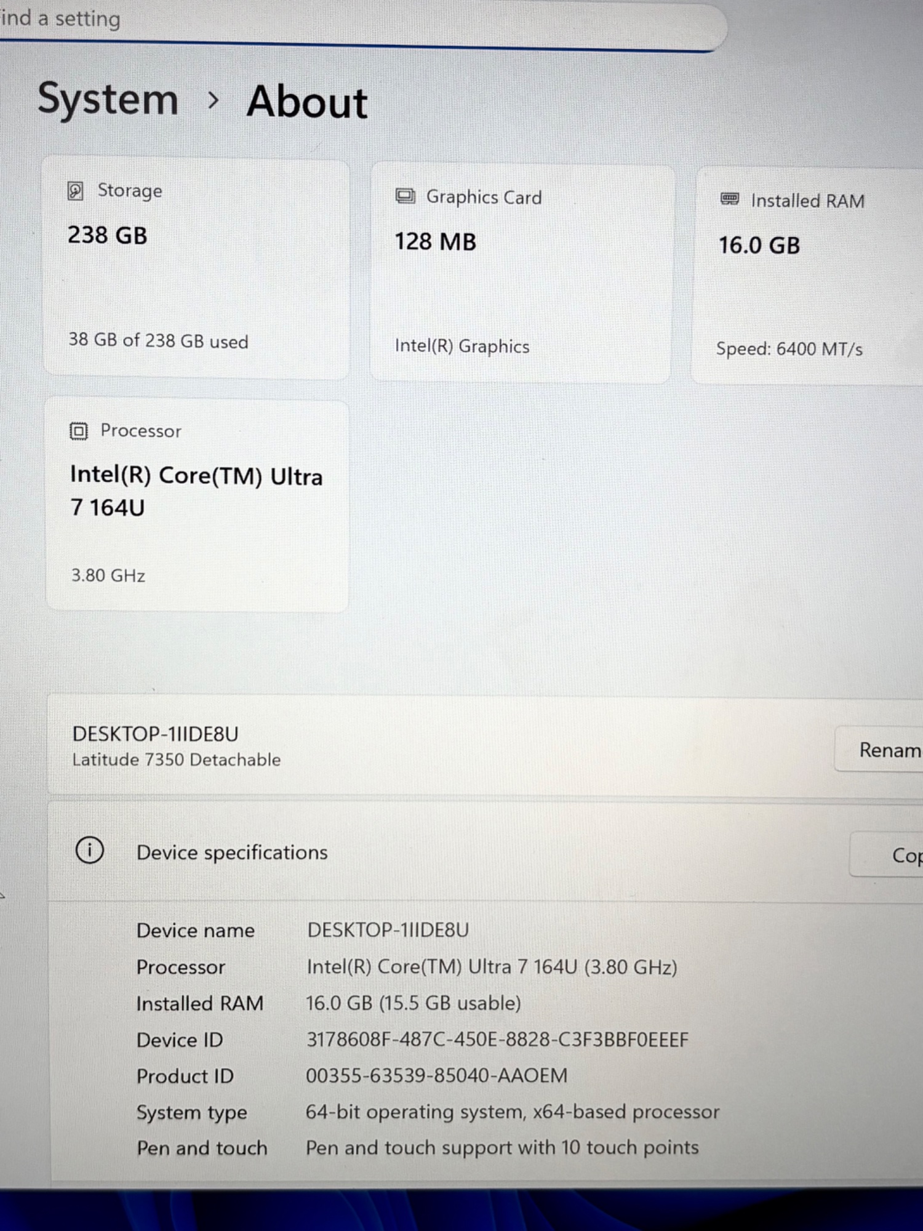Open the 16.0 GB Installed RAM tile
This screenshot has height=1231, width=923.
point(806,277)
